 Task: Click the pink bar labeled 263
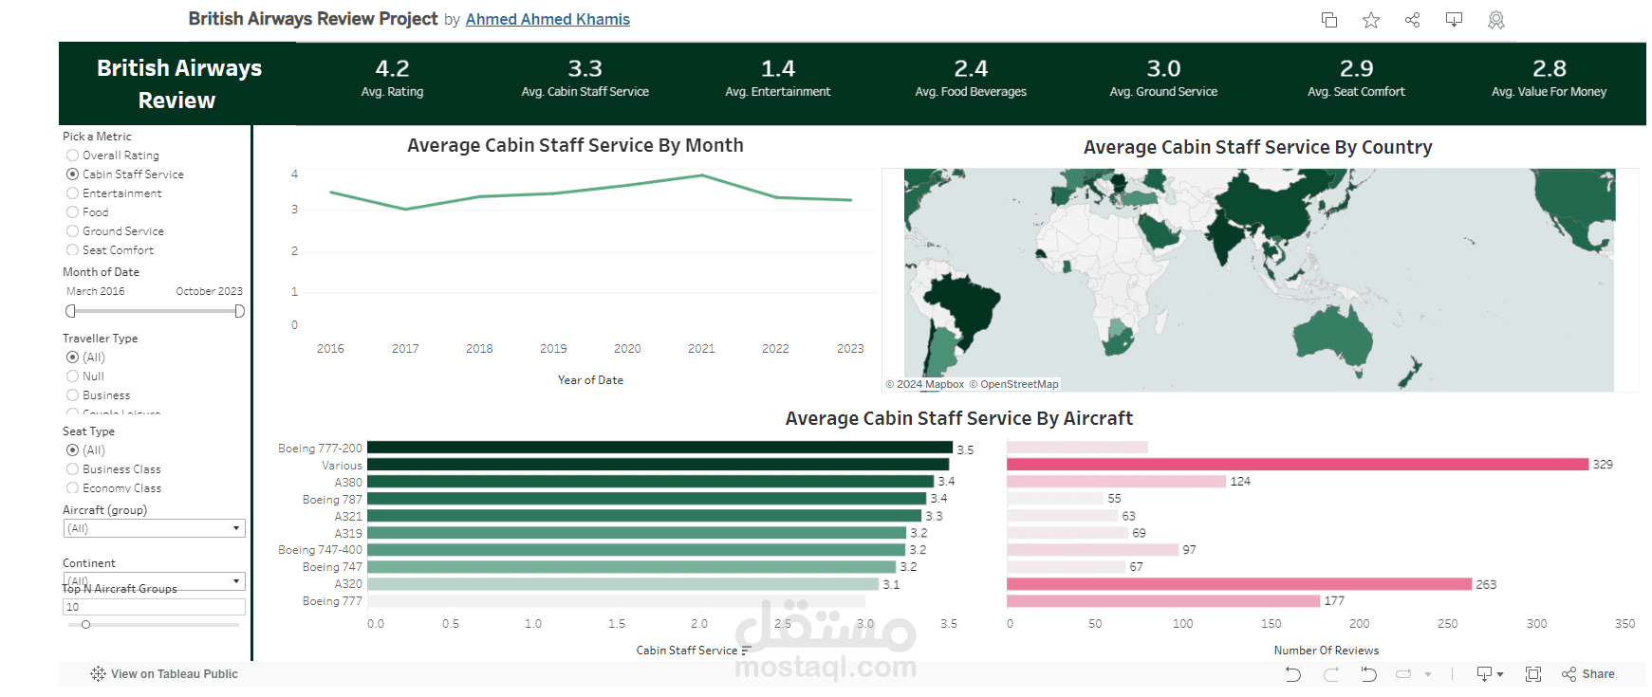(x=1239, y=584)
